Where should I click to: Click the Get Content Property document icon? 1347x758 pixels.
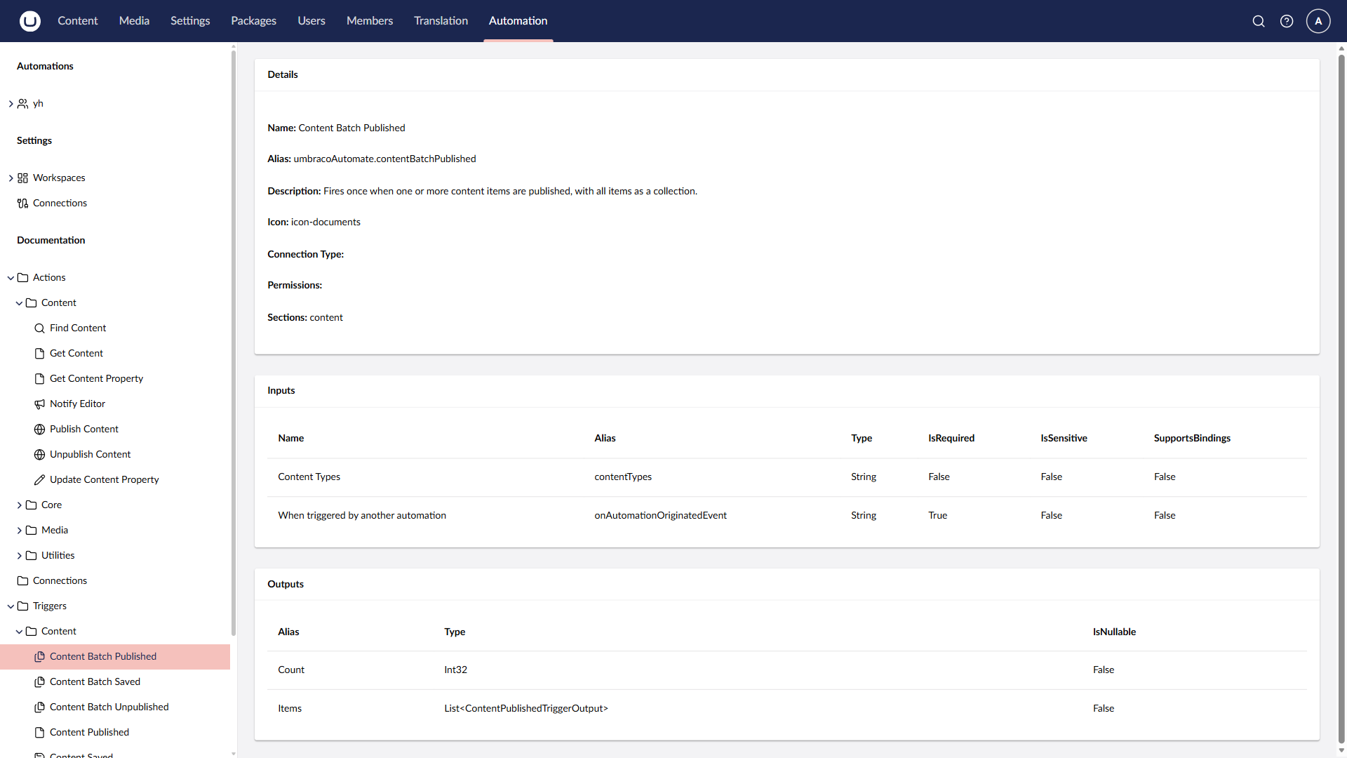click(x=40, y=379)
